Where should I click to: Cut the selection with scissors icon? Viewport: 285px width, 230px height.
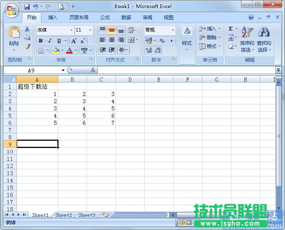coord(27,29)
